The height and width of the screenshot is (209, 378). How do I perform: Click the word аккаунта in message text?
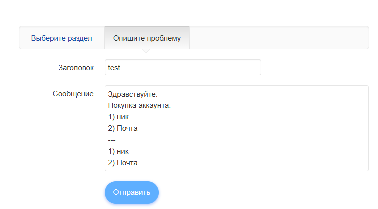point(154,105)
